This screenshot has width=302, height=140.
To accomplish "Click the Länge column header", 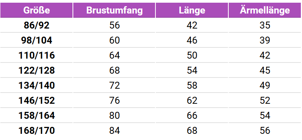I will click(192, 10).
